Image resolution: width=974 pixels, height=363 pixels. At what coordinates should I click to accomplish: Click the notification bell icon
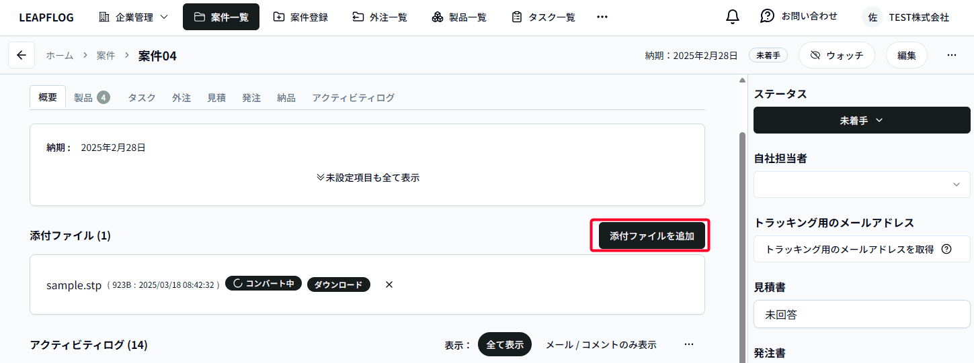point(733,17)
